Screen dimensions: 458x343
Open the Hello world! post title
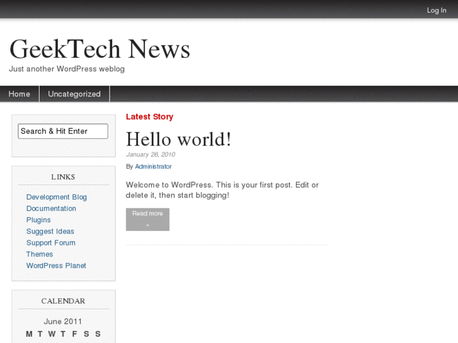[x=178, y=139]
